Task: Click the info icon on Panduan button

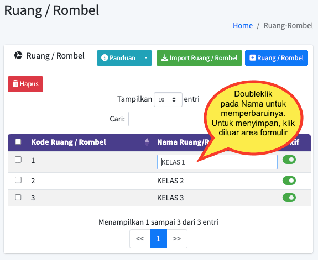Action: point(105,58)
